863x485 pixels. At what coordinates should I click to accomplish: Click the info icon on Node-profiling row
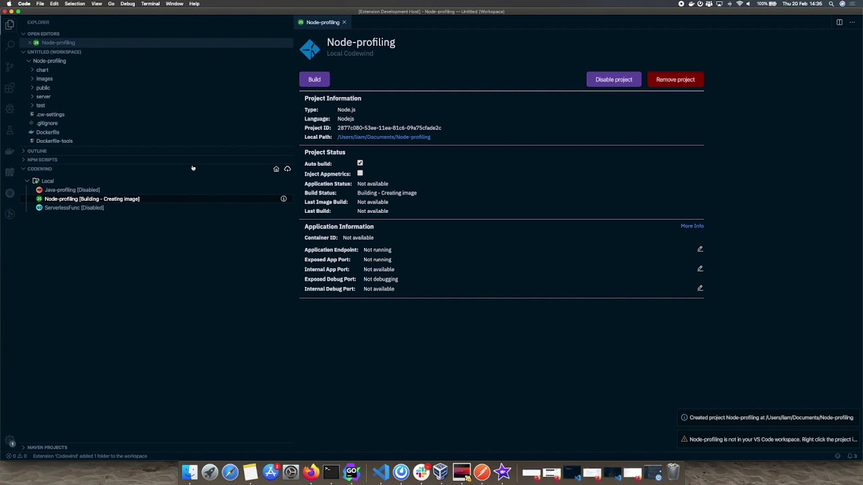[284, 199]
